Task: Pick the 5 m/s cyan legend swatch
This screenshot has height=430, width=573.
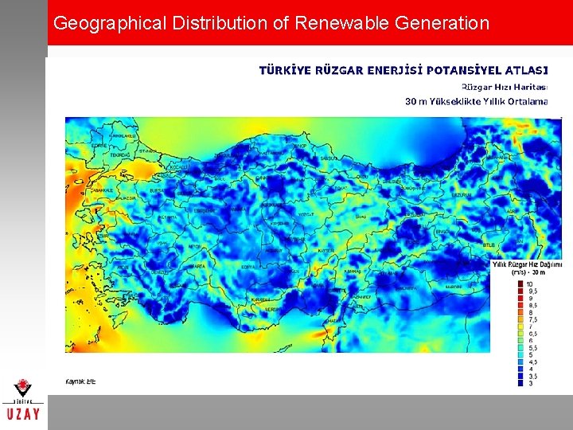Action: tap(520, 355)
